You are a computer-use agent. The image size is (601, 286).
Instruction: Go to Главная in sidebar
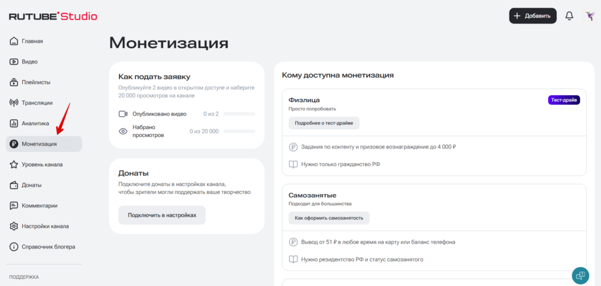(32, 41)
